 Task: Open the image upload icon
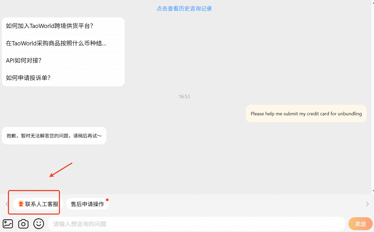8,224
